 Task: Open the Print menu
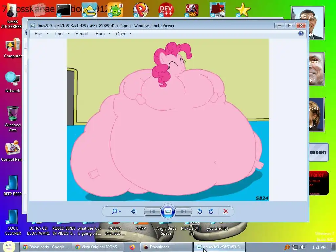59,34
